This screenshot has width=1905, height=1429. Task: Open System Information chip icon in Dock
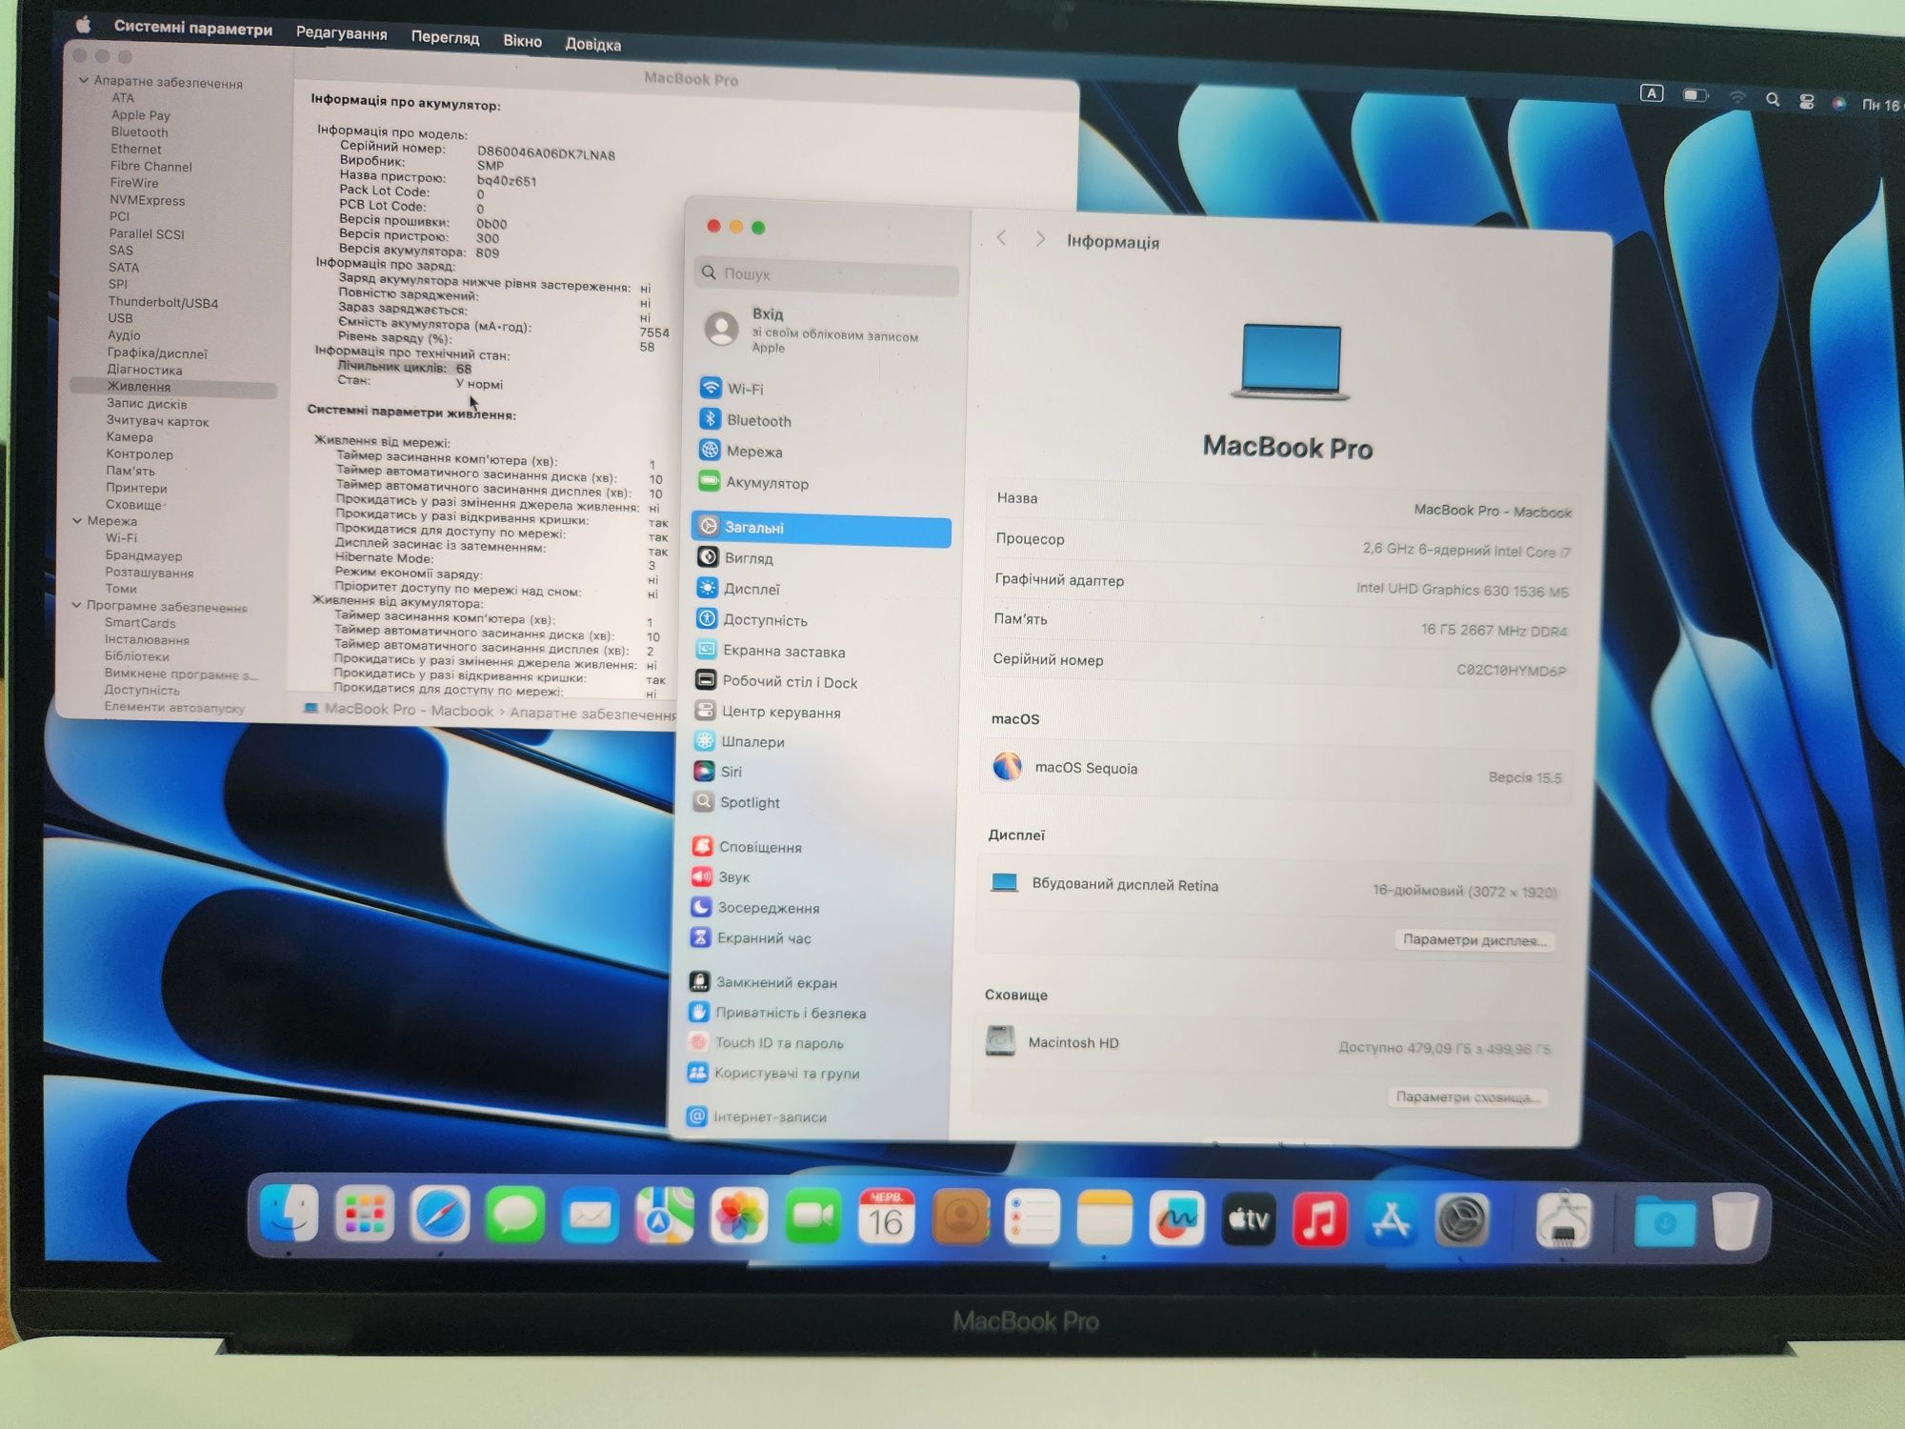coord(1563,1221)
